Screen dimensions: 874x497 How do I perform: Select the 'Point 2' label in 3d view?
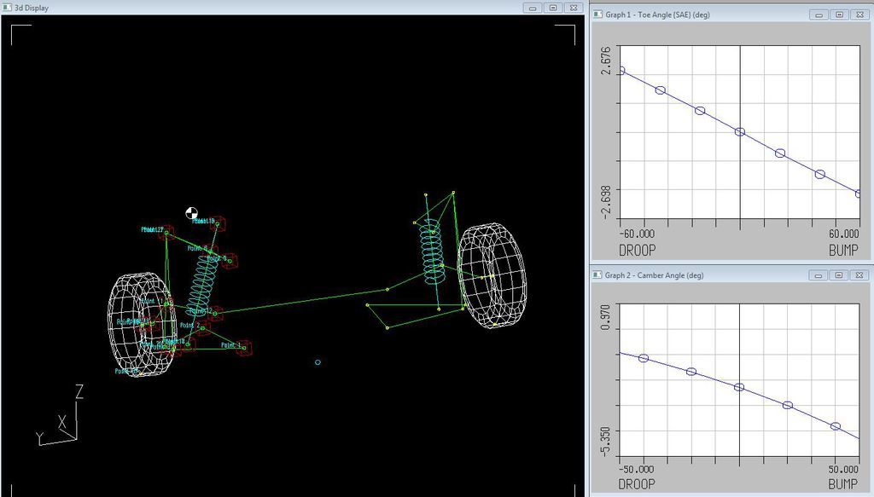pos(190,326)
